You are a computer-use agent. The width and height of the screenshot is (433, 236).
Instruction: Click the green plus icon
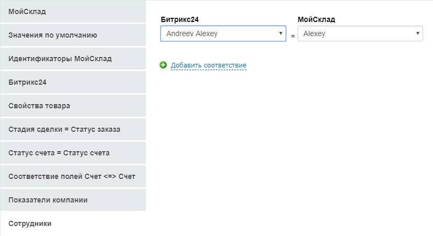163,65
